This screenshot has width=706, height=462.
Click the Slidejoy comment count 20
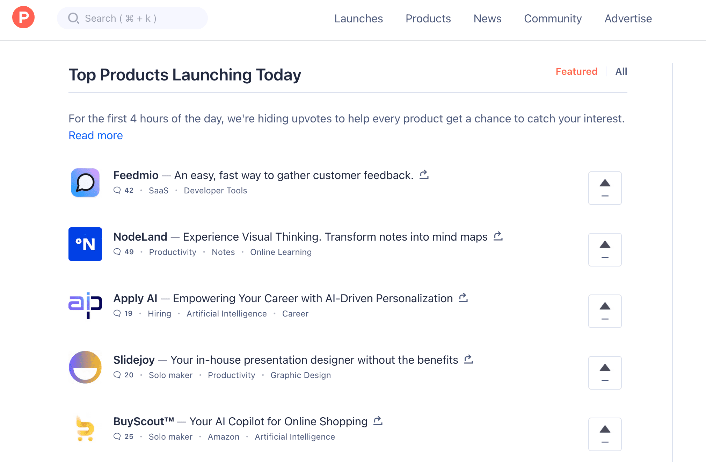point(129,375)
